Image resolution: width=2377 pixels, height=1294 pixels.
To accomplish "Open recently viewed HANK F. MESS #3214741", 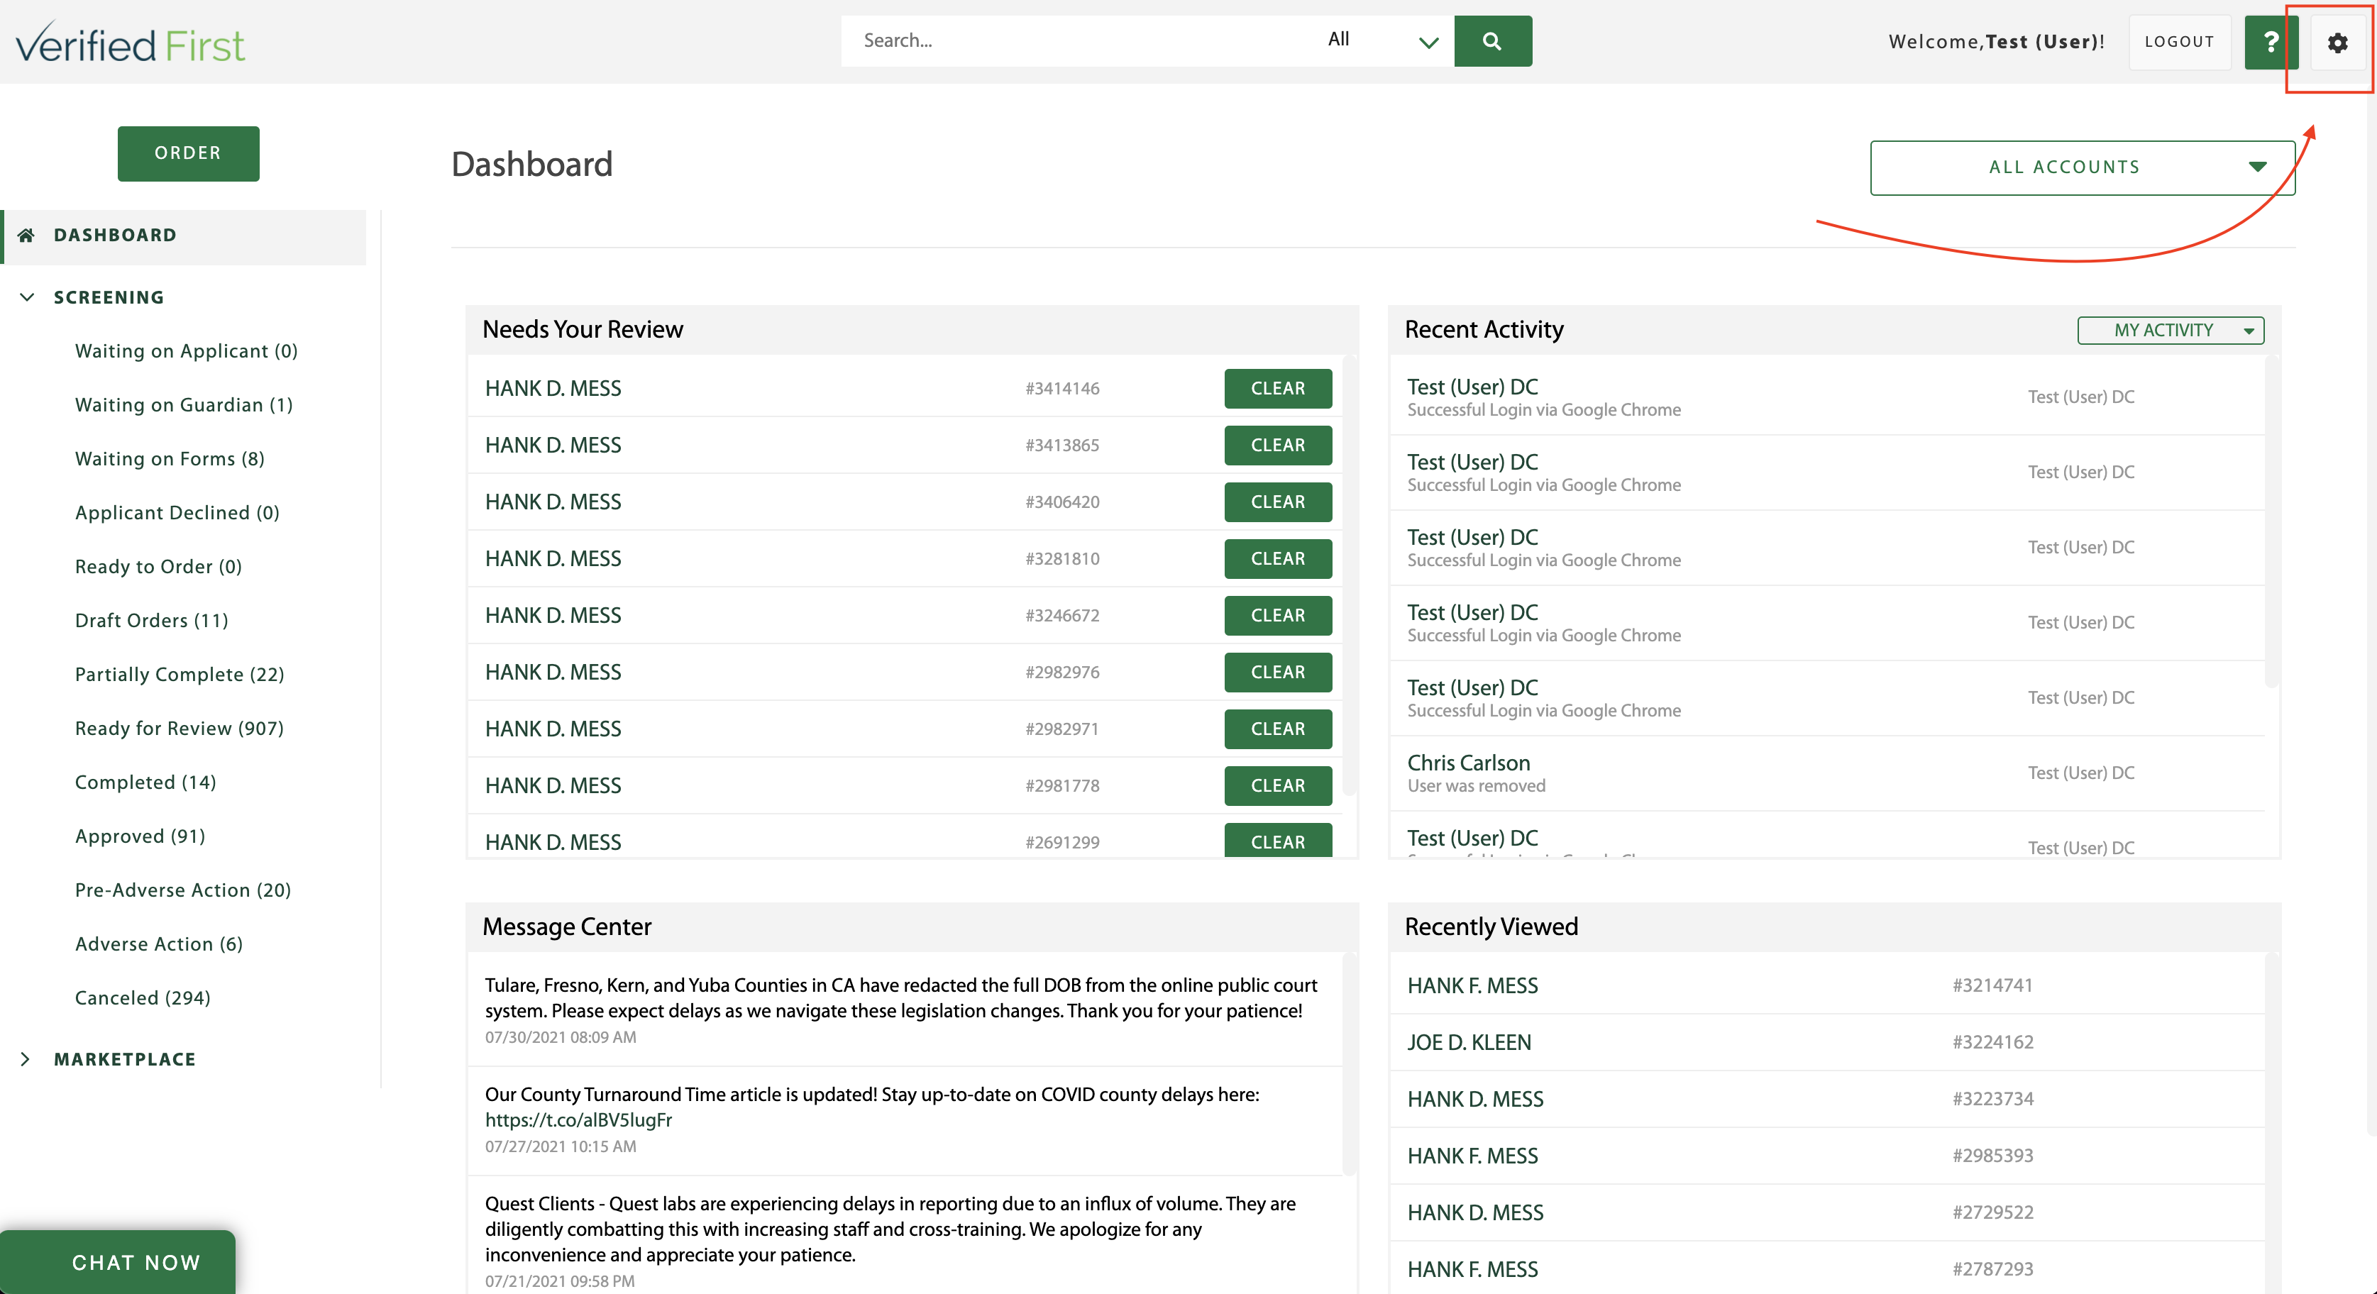I will 1473,986.
